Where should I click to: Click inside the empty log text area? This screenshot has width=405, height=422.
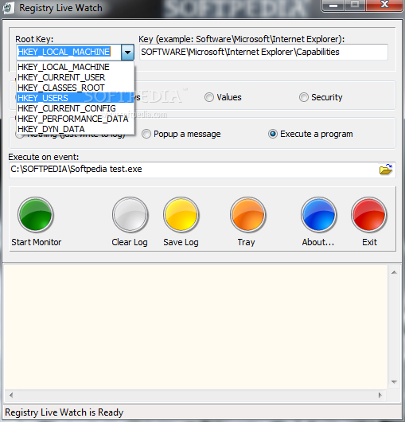pyautogui.click(x=196, y=327)
